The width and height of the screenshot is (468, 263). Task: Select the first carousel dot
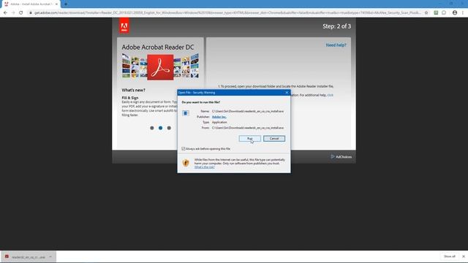pos(152,128)
